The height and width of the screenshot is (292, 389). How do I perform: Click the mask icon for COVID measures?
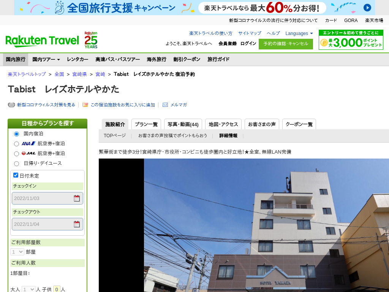11,105
